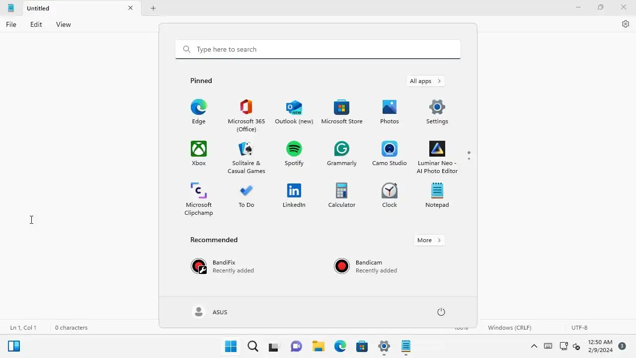Click the Windows Start button on taskbar
The height and width of the screenshot is (358, 636).
click(x=231, y=346)
